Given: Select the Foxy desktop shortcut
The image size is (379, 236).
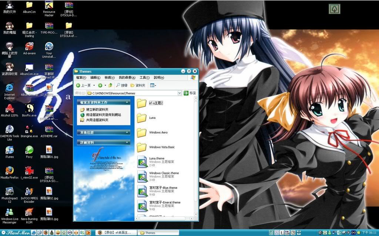Looking at the screenshot, I should click(29, 152).
